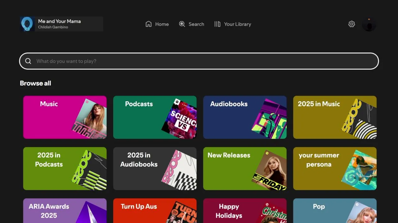398x223 pixels.
Task: Open the New Releases card
Action: coord(245,168)
